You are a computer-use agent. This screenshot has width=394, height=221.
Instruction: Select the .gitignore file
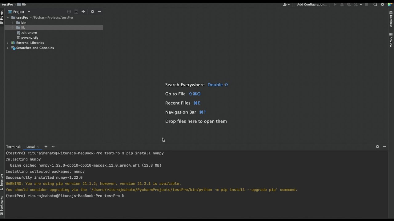pyautogui.click(x=29, y=33)
